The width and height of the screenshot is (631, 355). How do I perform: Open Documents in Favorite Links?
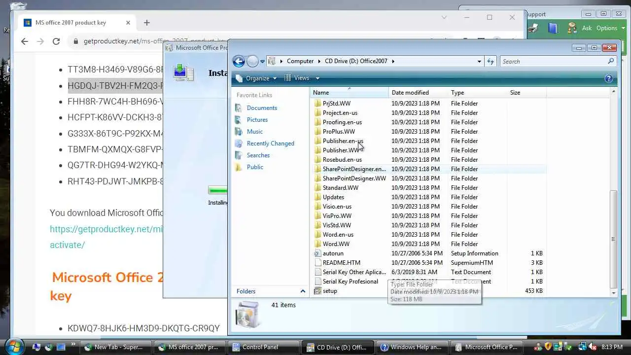point(262,108)
